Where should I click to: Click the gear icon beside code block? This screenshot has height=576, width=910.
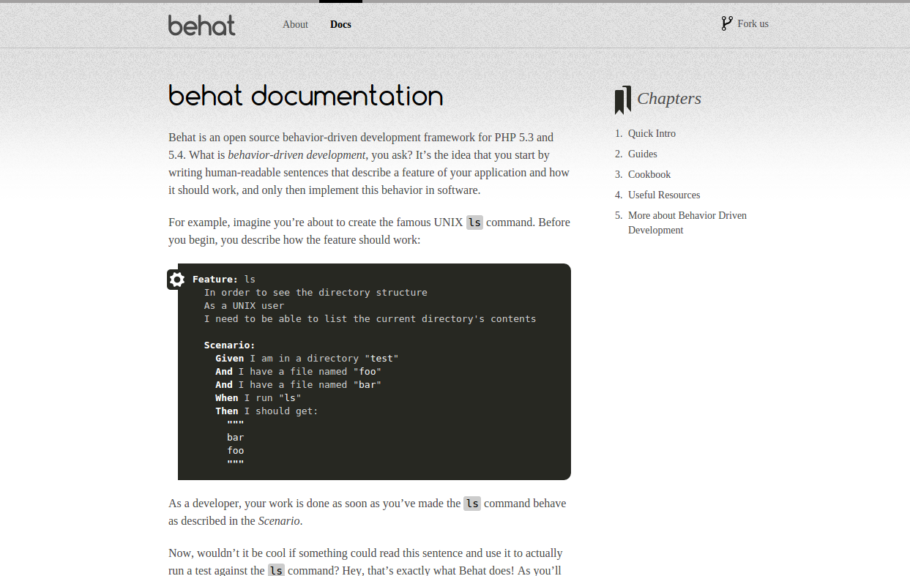pyautogui.click(x=176, y=279)
